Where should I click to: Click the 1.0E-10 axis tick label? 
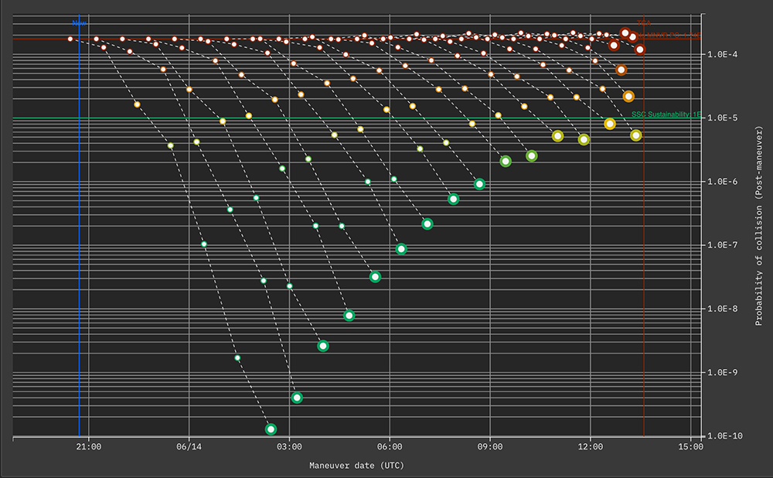pos(725,435)
